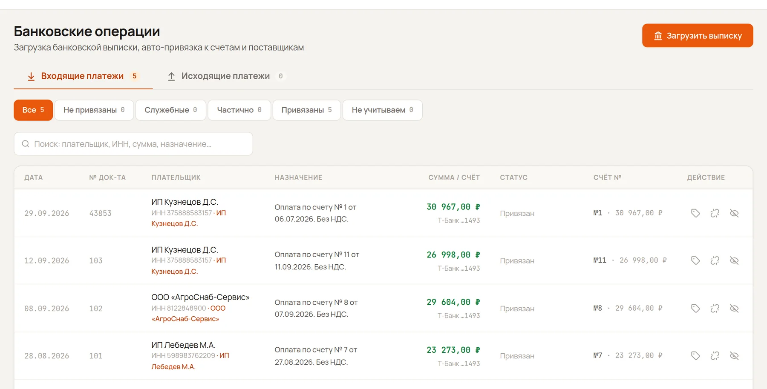Select the Все filter chip
This screenshot has width=767, height=389.
(x=33, y=110)
